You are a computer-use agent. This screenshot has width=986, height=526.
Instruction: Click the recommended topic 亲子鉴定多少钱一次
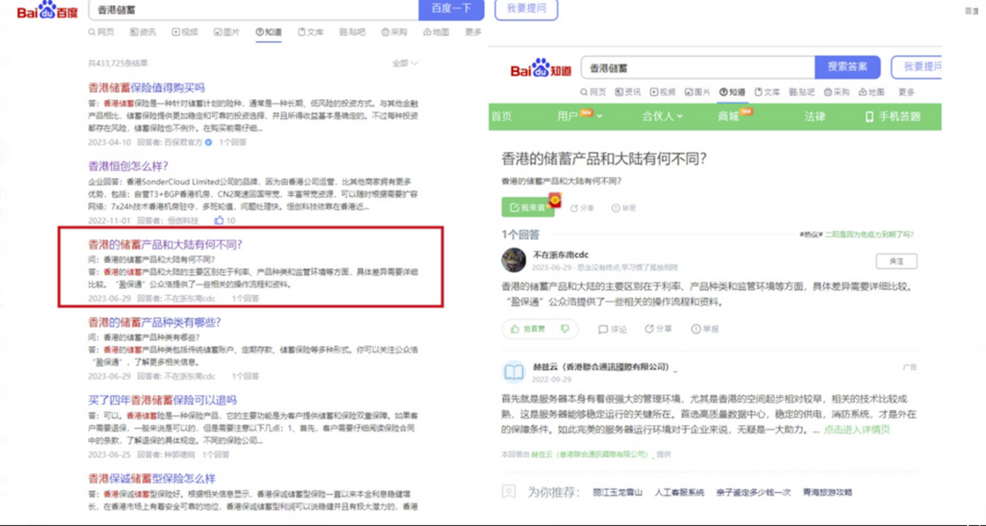(x=753, y=492)
